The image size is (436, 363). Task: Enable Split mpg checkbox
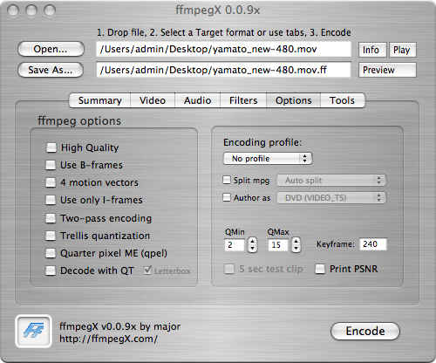coord(227,180)
